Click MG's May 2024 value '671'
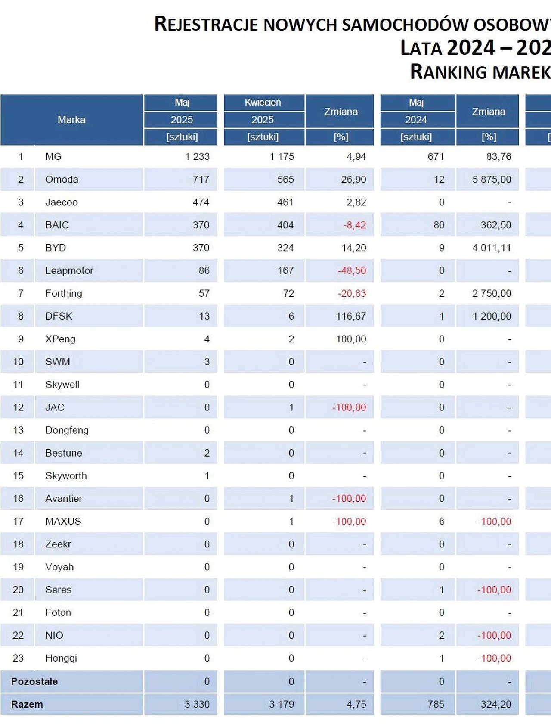The height and width of the screenshot is (724, 551). pos(436,157)
